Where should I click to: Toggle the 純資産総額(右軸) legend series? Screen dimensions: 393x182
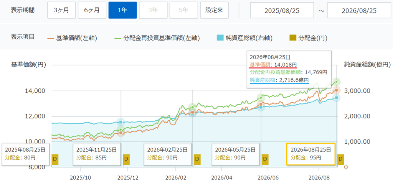(244, 38)
